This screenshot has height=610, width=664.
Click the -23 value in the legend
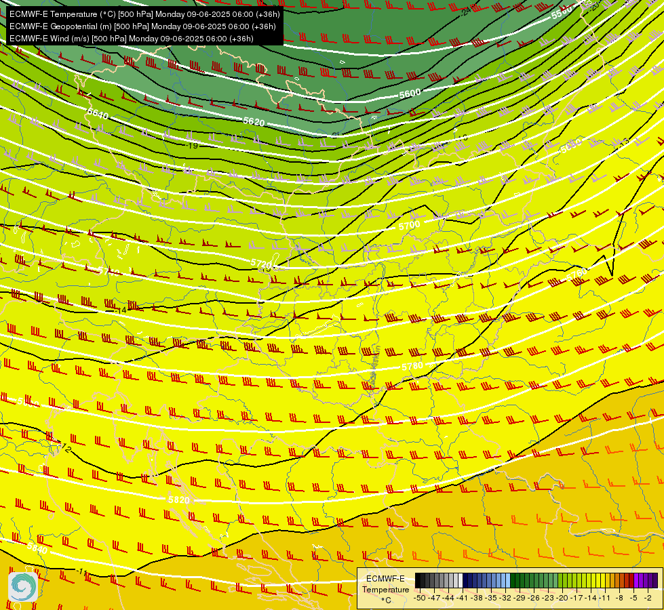click(x=547, y=598)
